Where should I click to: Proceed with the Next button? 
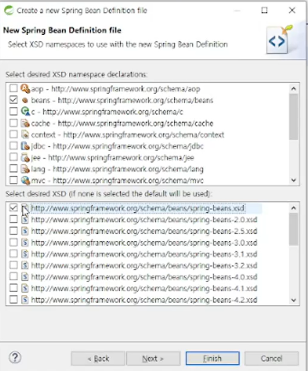(153, 358)
